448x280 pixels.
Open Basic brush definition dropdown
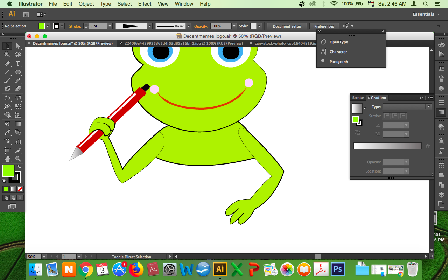[x=189, y=26]
